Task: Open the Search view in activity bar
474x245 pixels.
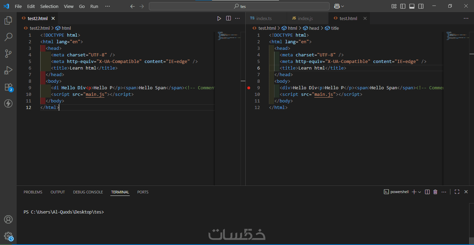Action: point(8,37)
